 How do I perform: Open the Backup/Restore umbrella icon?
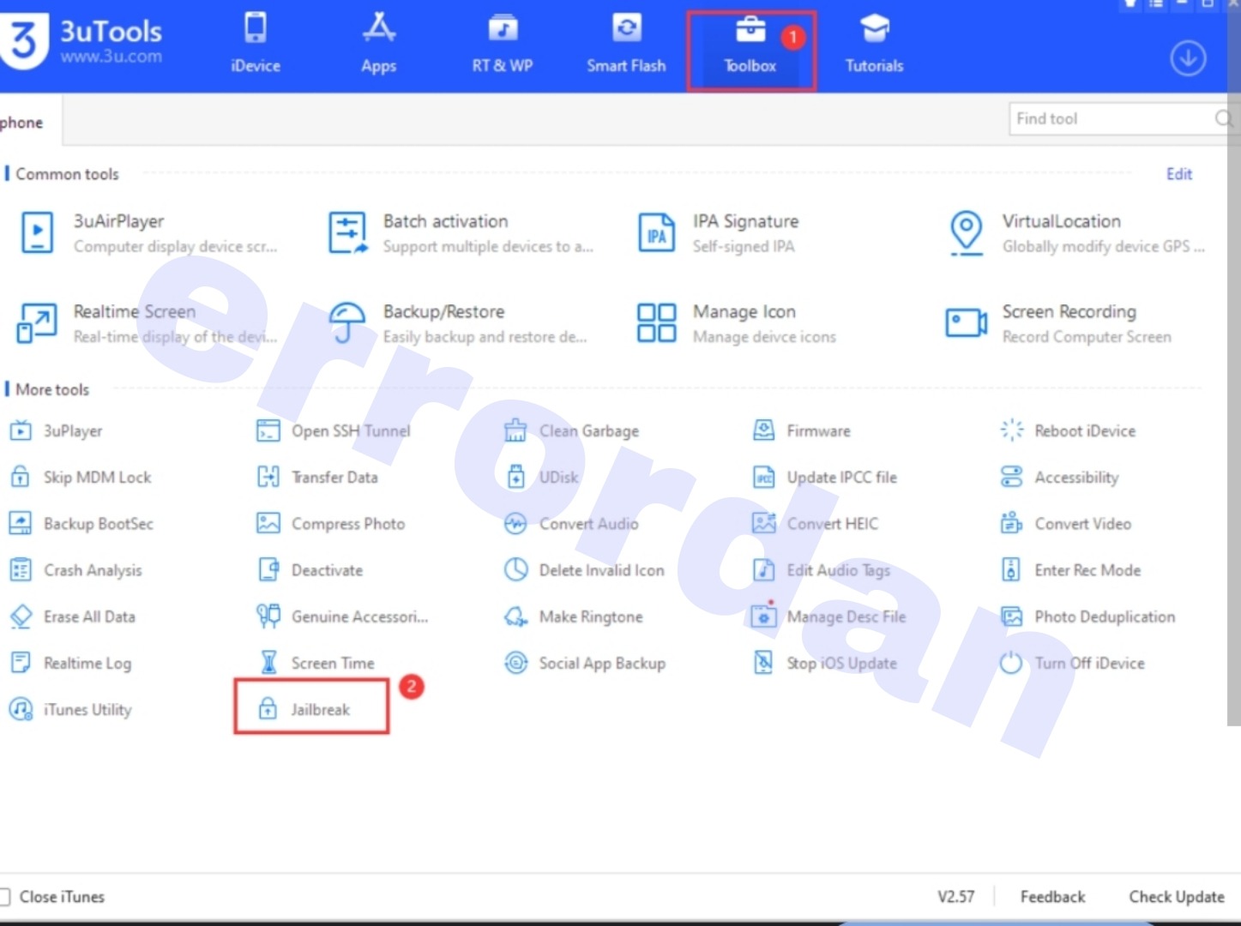coord(347,322)
